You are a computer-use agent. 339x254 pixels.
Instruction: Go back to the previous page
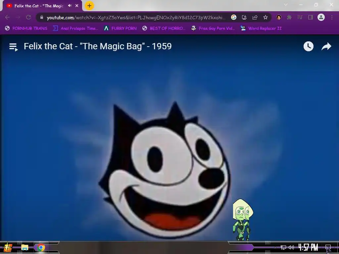coord(7,17)
